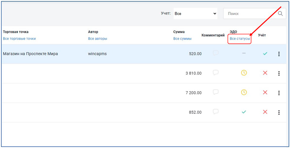Open three-dot menu for 852.00 row
290x148 pixels.
tap(279, 112)
